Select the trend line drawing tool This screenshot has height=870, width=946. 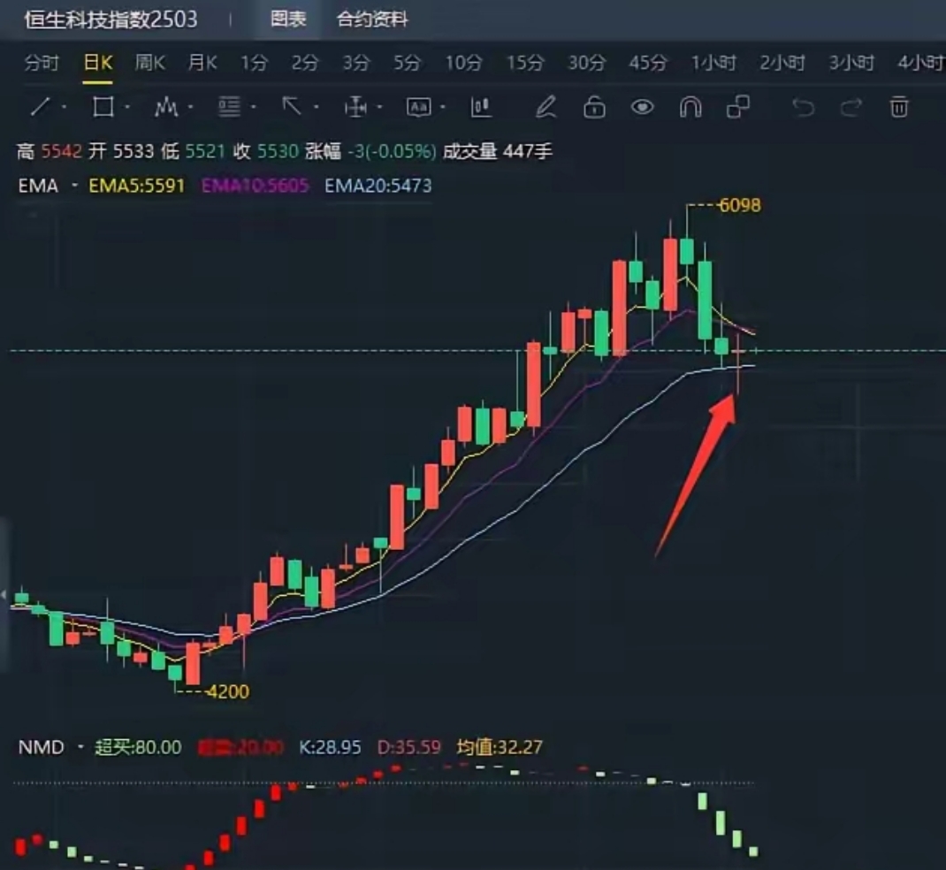tap(41, 107)
